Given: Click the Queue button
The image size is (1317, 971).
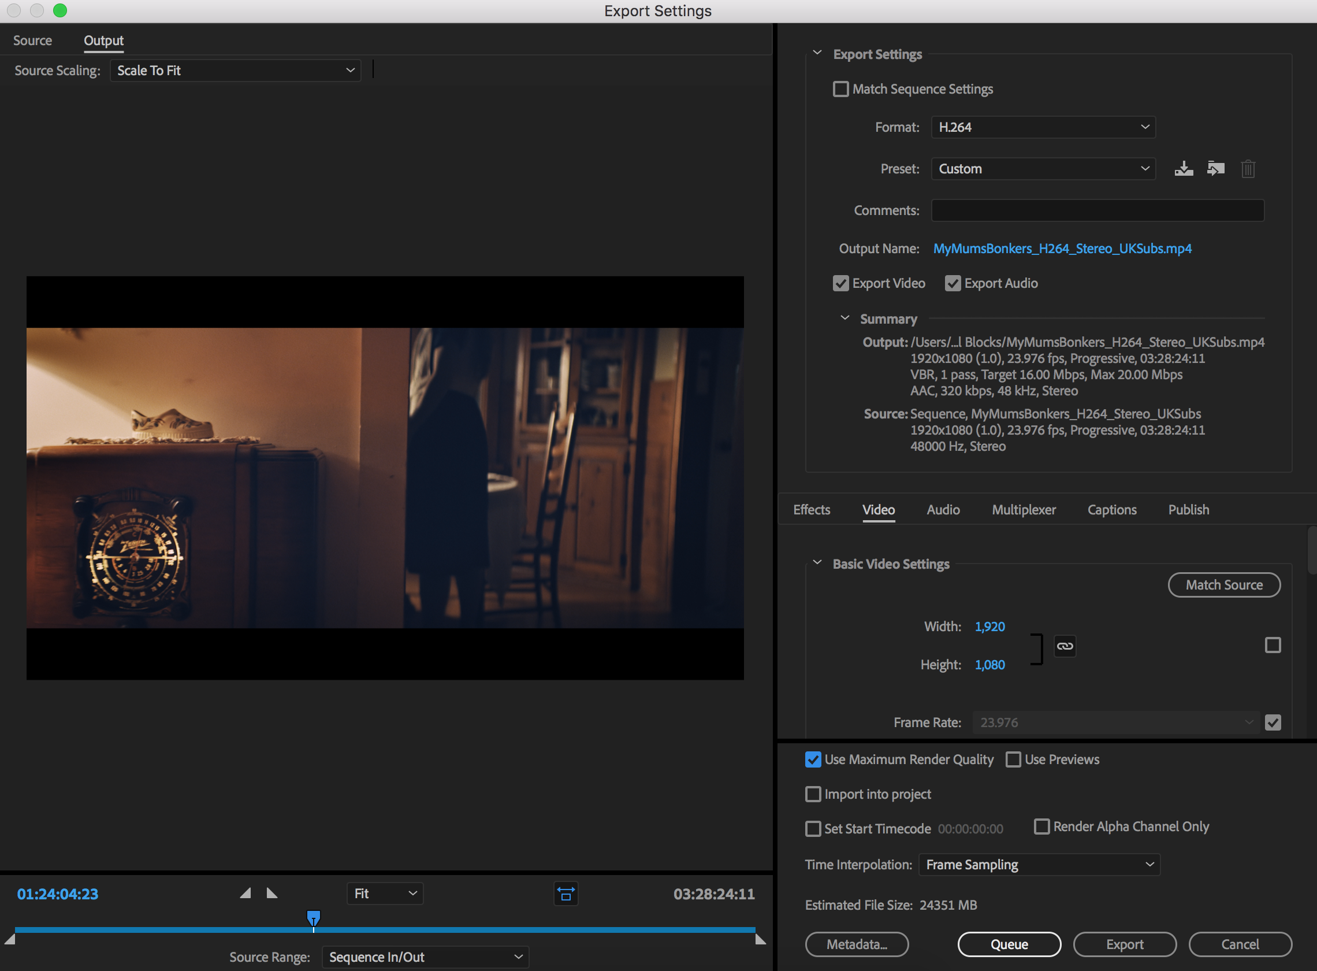Looking at the screenshot, I should [1009, 944].
